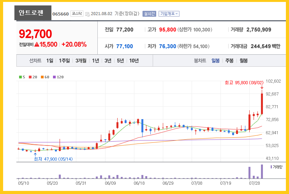Select the 1년 line chart period
This screenshot has height=194, width=289.
tap(96, 61)
